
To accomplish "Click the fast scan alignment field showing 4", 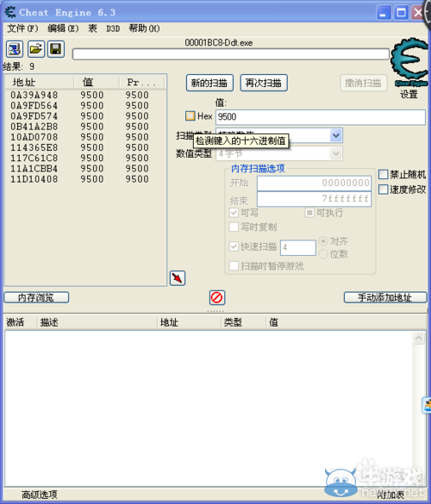I will point(298,247).
